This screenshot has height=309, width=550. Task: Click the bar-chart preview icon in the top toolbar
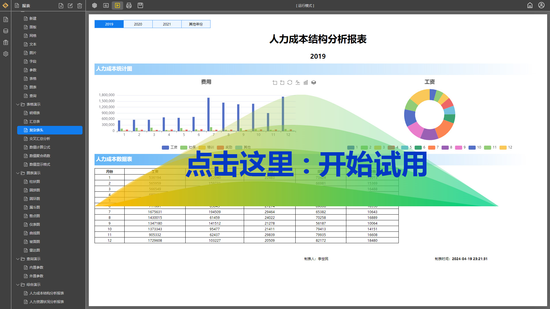click(106, 5)
